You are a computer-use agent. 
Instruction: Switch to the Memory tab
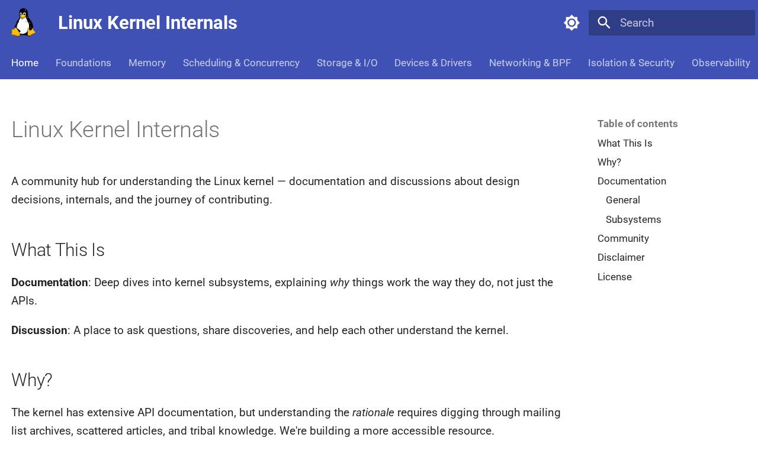tap(147, 63)
